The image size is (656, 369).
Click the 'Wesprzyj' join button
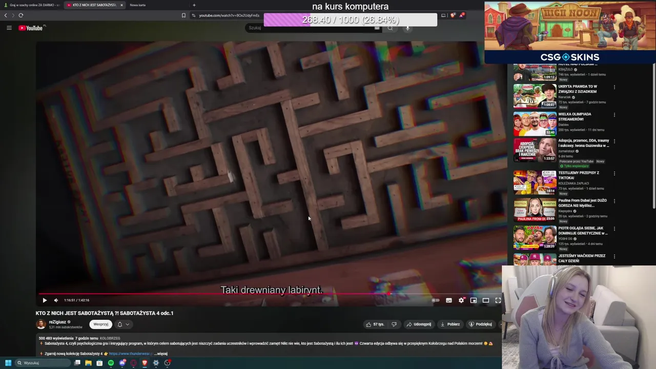[100, 324]
